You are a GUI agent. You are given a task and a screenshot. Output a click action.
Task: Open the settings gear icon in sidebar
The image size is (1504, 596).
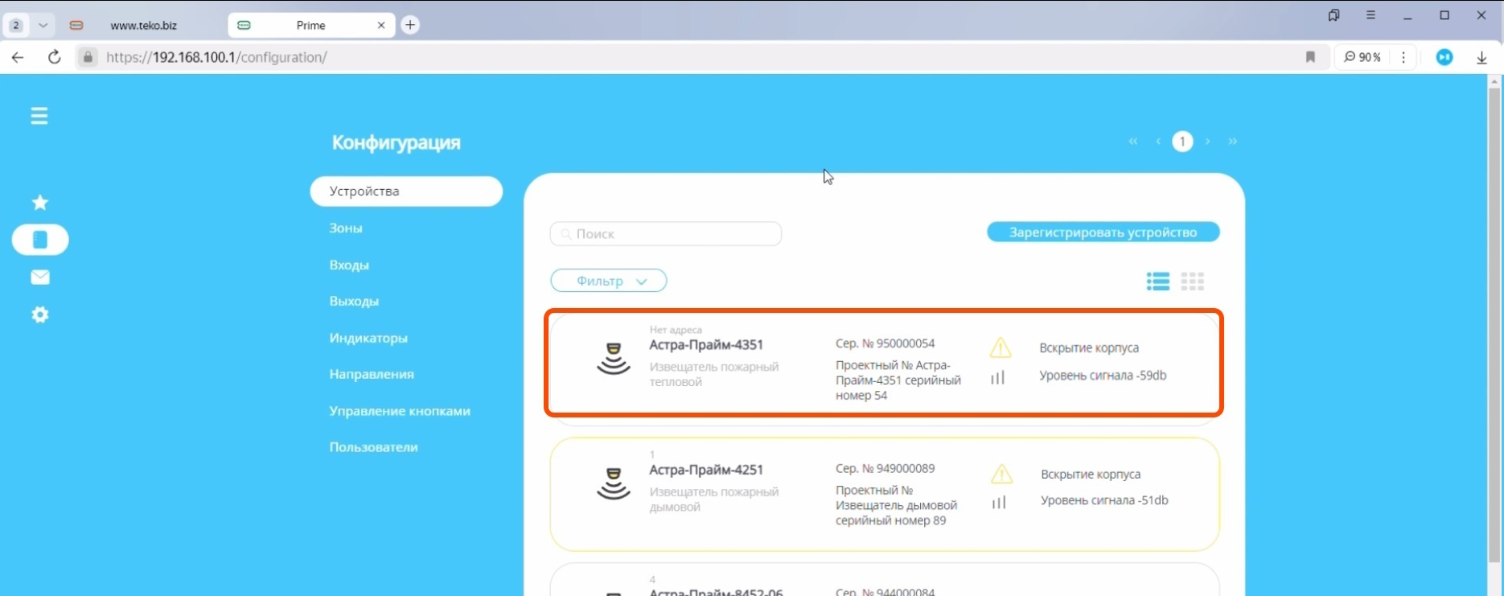(40, 314)
